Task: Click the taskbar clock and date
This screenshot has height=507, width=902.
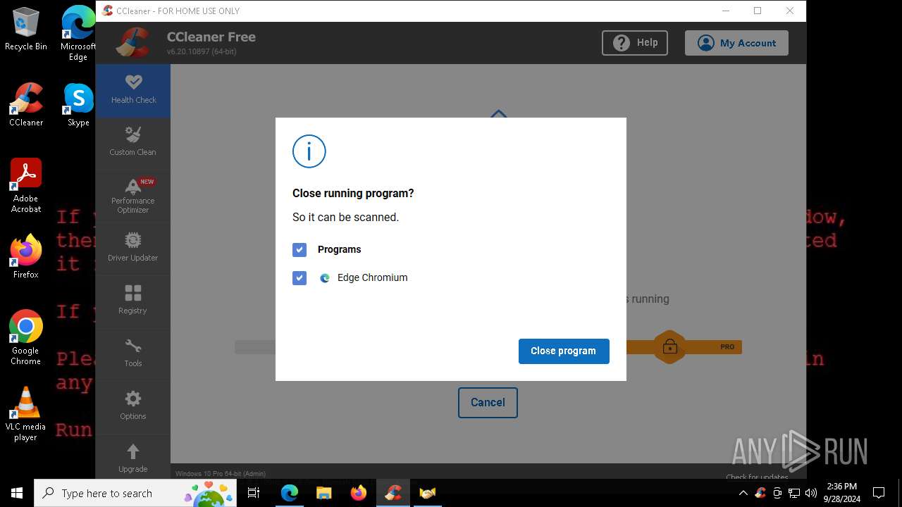Action: 842,493
